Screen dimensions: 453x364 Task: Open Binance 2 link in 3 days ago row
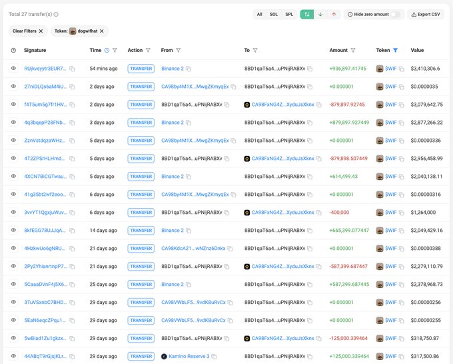pos(173,123)
